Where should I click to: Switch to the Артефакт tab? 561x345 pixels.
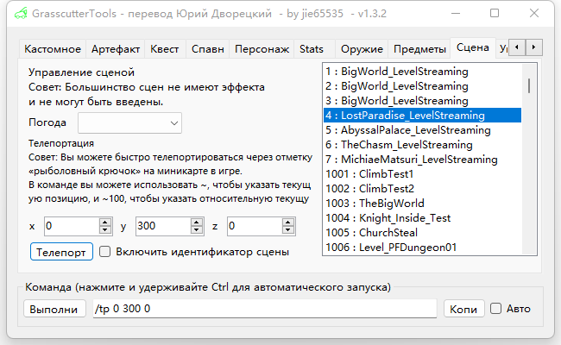pyautogui.click(x=116, y=49)
